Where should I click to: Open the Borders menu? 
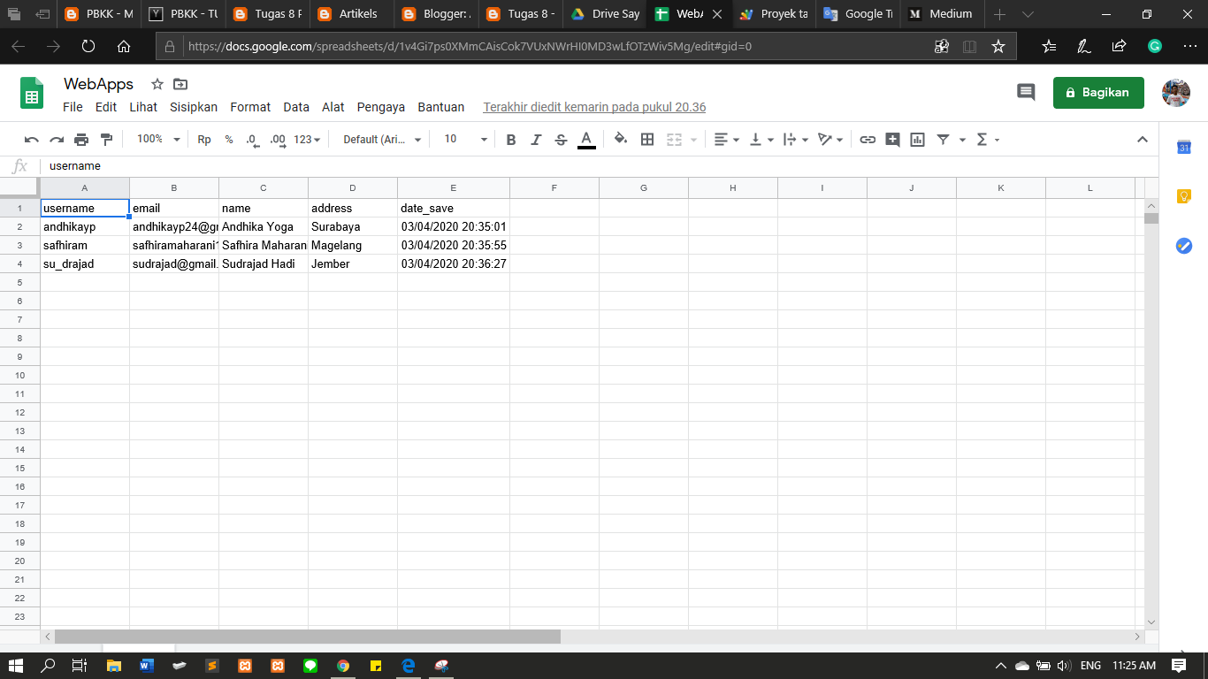pos(646,139)
